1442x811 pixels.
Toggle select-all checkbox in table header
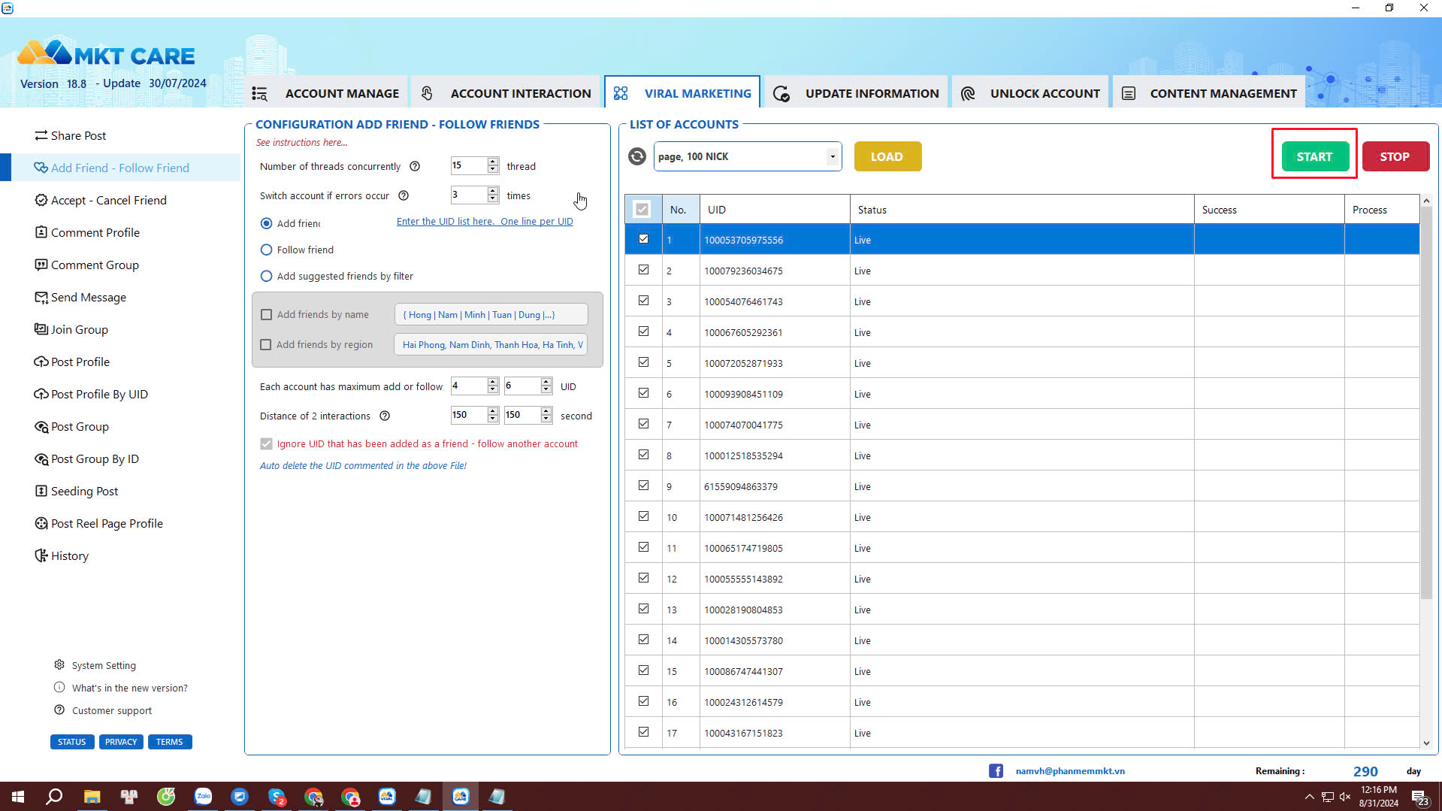[x=642, y=210]
